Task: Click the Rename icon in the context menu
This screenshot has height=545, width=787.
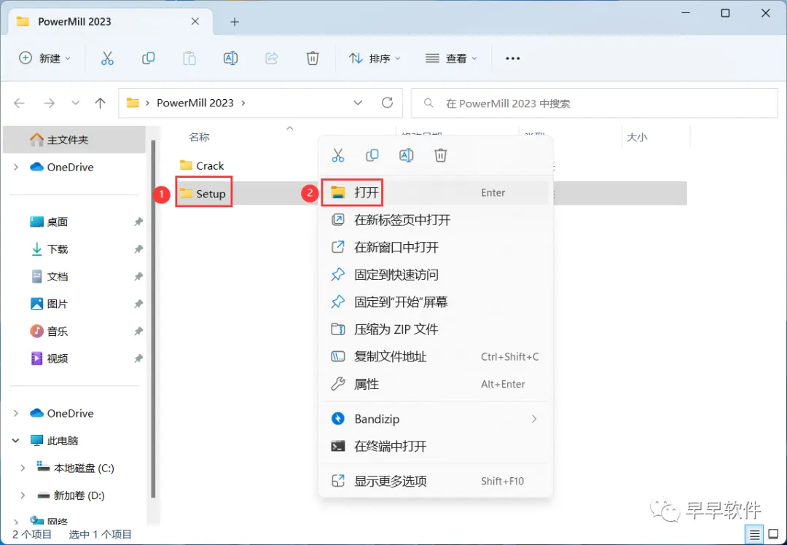Action: [406, 155]
